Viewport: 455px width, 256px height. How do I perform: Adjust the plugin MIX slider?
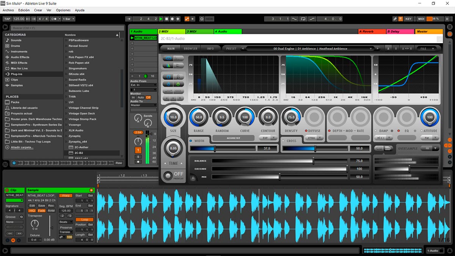(279, 177)
